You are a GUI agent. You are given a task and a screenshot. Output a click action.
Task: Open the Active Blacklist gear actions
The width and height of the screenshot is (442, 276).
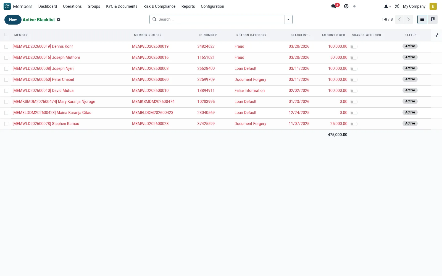coord(59,20)
